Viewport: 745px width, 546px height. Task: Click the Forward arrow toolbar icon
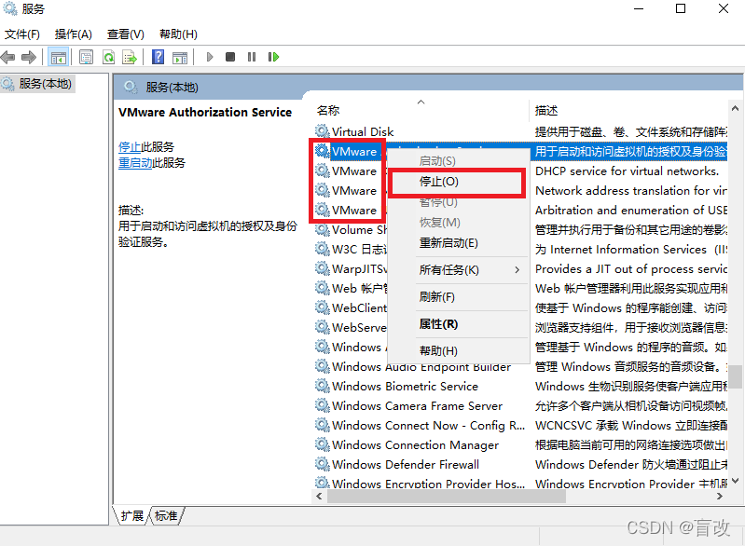coord(29,58)
